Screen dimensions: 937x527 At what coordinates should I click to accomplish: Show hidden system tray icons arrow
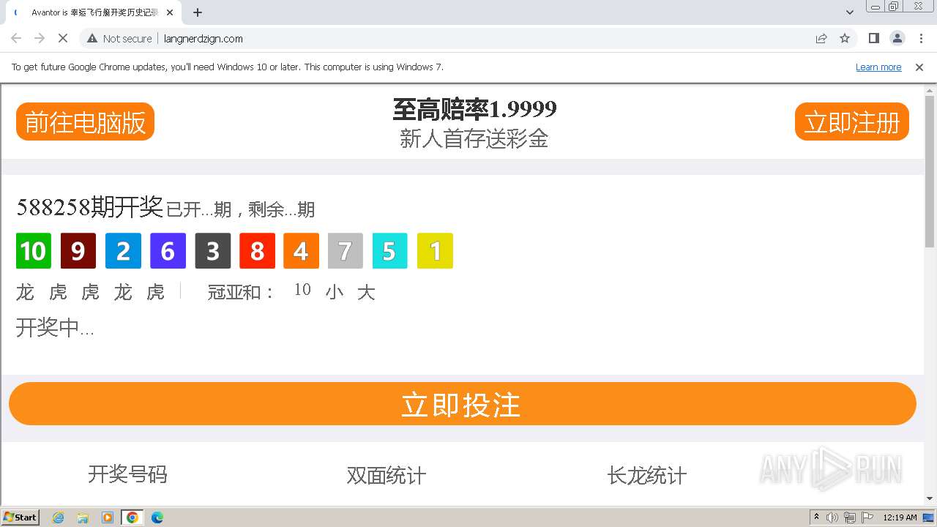(x=816, y=517)
